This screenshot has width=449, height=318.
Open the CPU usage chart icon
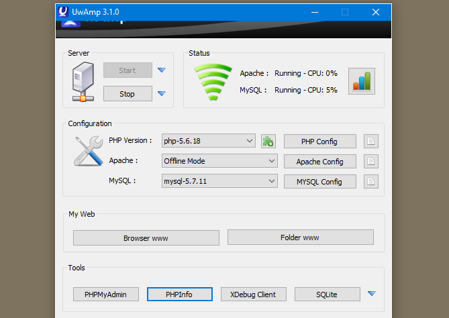362,81
